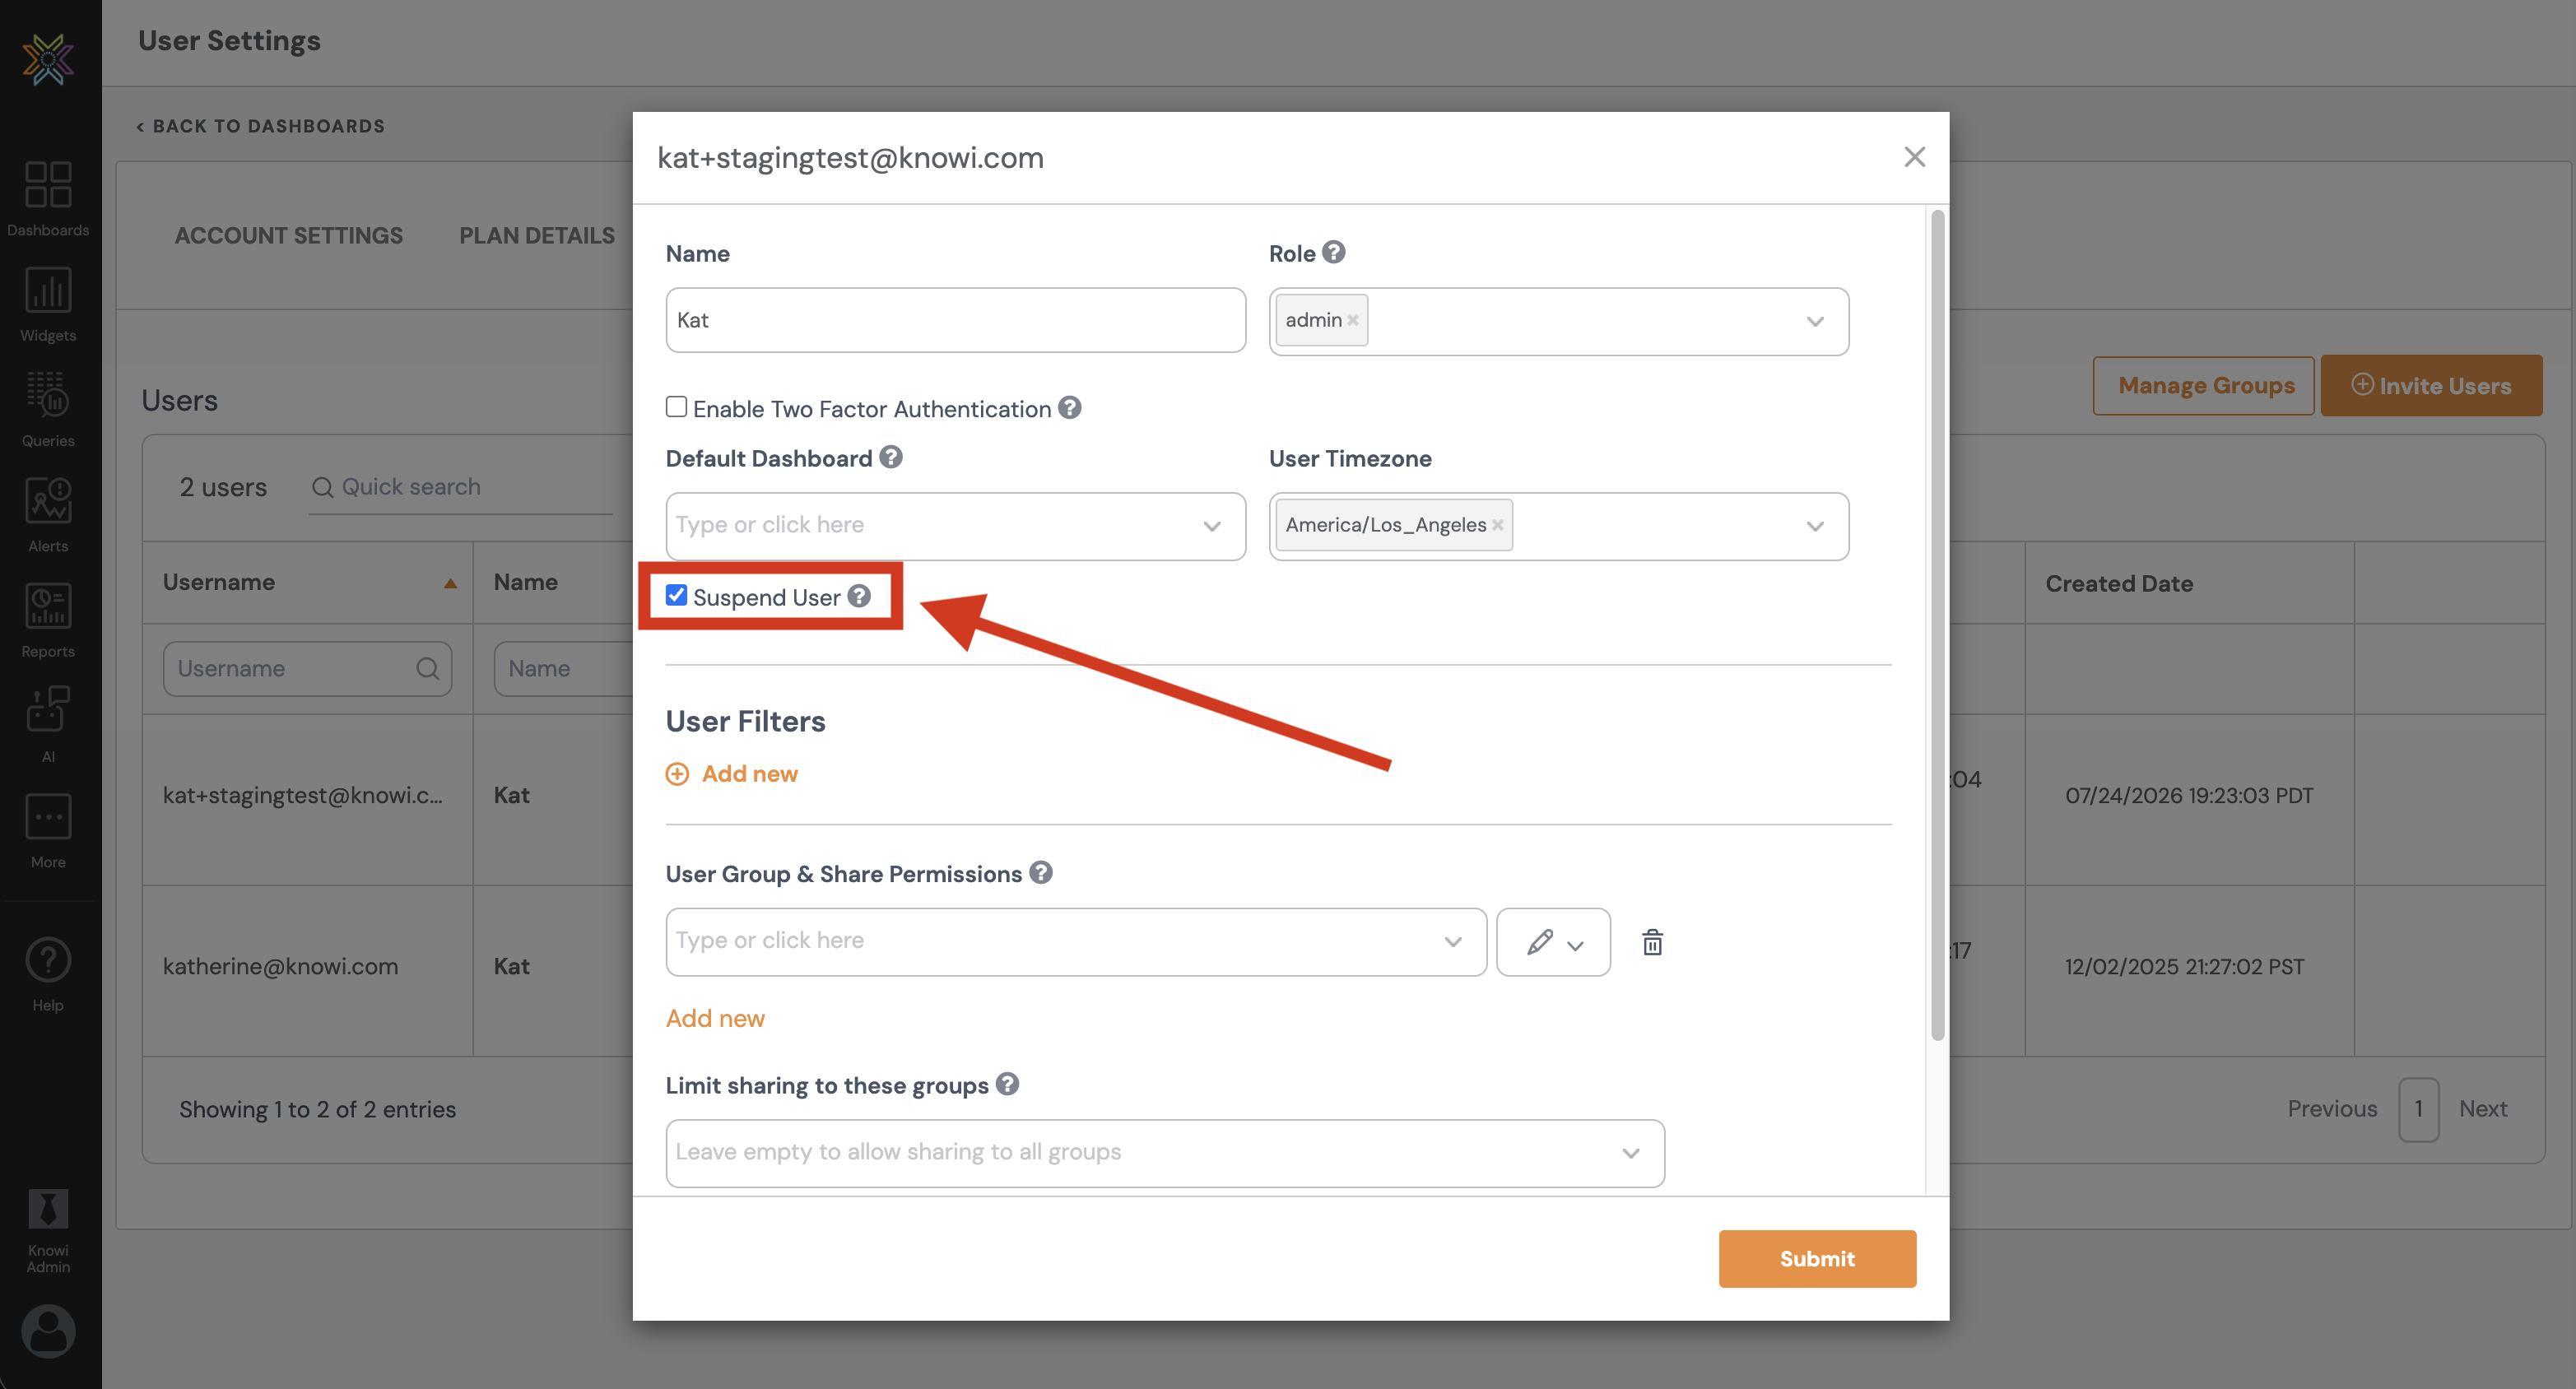Open Dashboards from the sidebar

point(48,199)
